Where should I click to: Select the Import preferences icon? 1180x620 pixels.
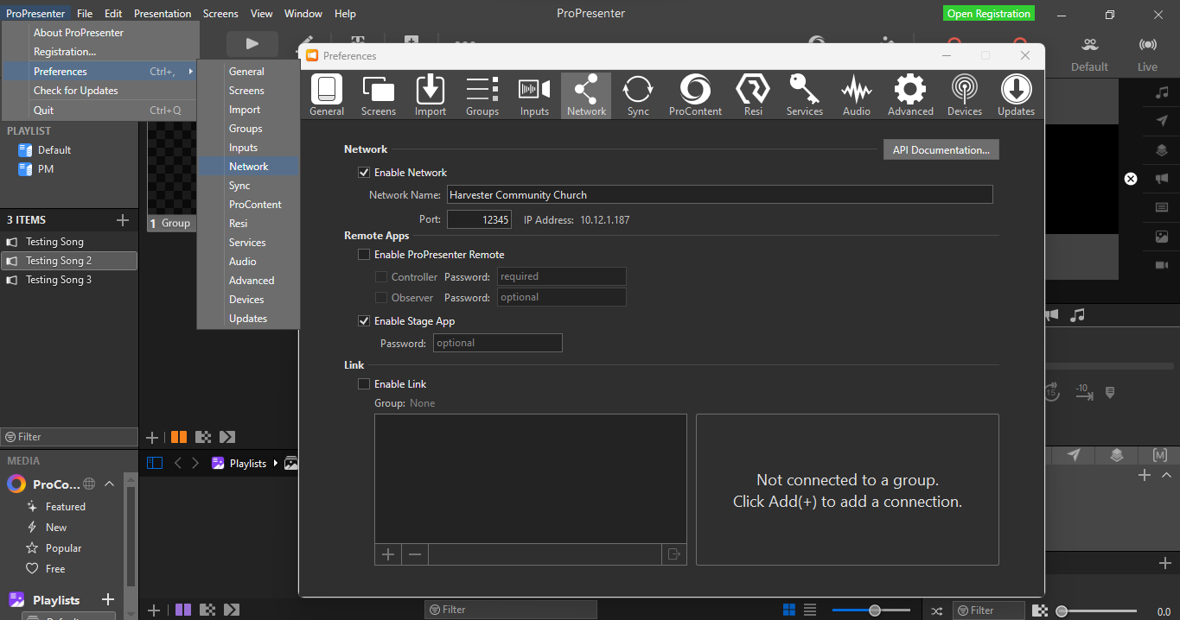431,95
